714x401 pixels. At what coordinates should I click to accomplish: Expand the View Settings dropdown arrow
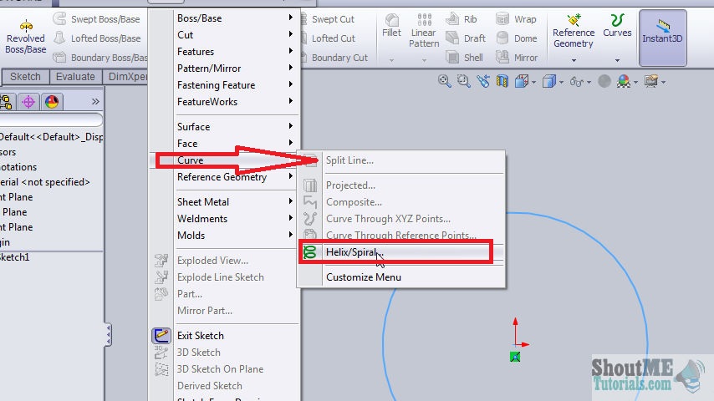[664, 83]
